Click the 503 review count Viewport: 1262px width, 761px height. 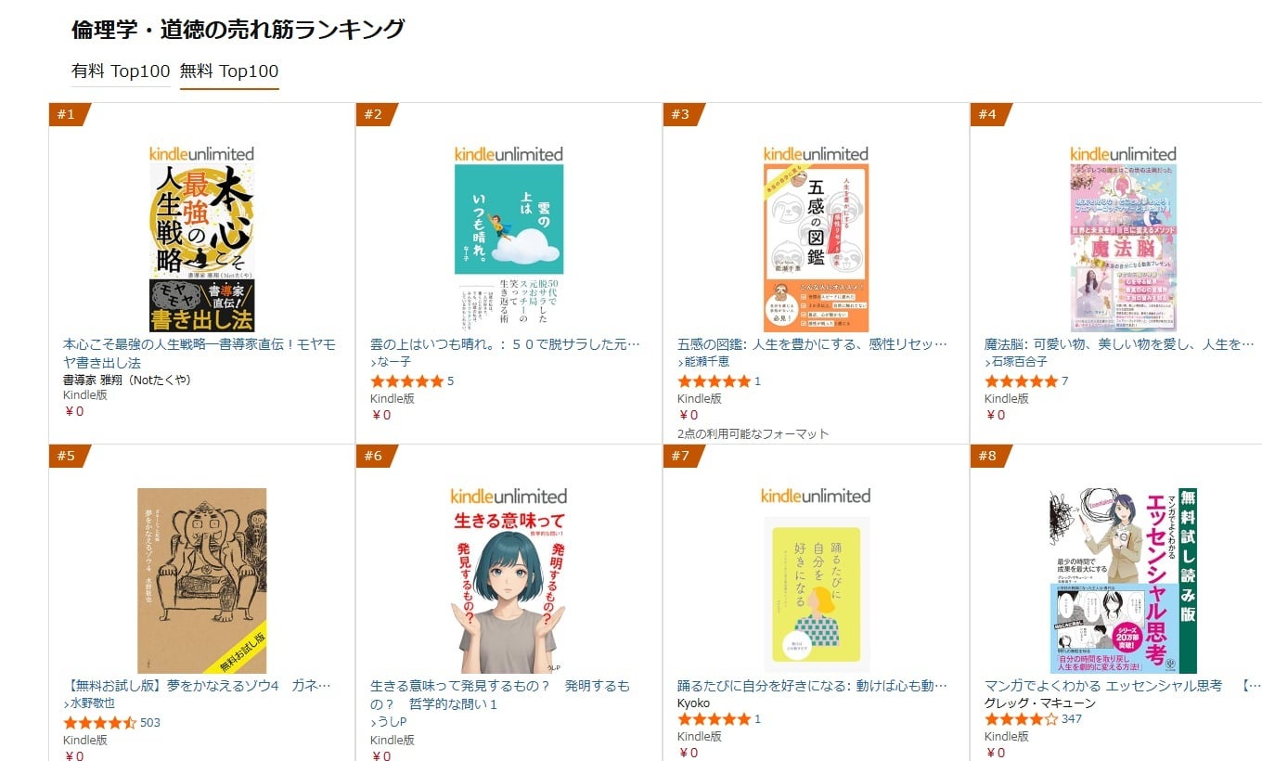pos(150,723)
